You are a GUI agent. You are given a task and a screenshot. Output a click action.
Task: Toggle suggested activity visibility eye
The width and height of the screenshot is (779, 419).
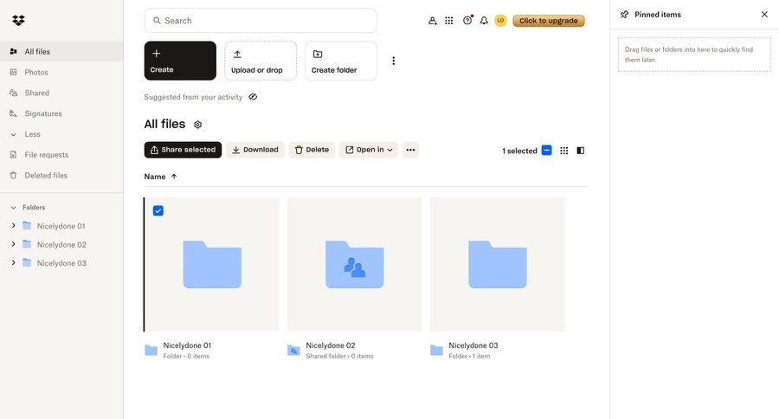[253, 97]
